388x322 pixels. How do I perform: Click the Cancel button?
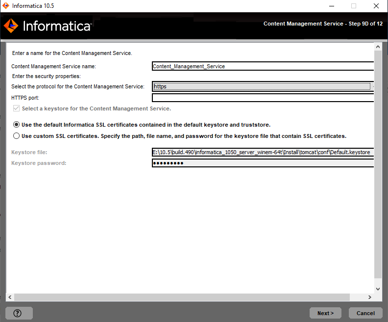click(365, 313)
